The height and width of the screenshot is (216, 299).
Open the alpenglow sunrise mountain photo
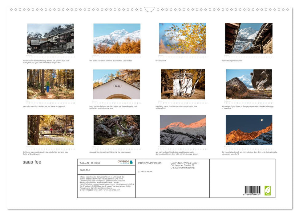(183, 130)
